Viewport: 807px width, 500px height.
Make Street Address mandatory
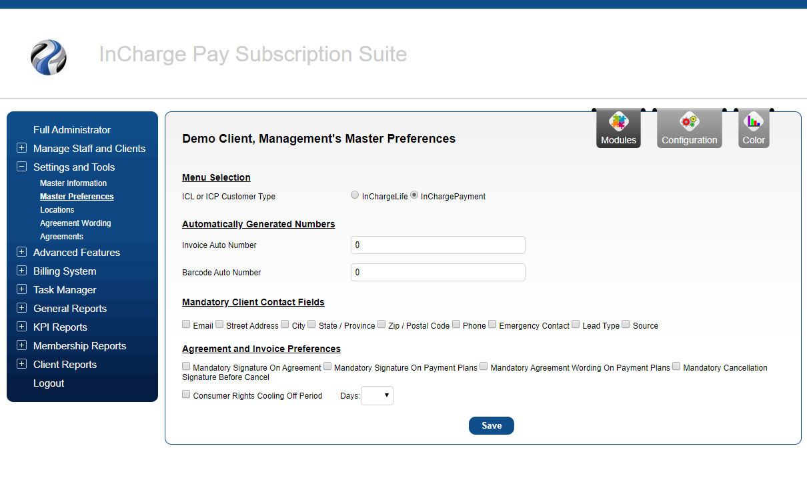[219, 325]
